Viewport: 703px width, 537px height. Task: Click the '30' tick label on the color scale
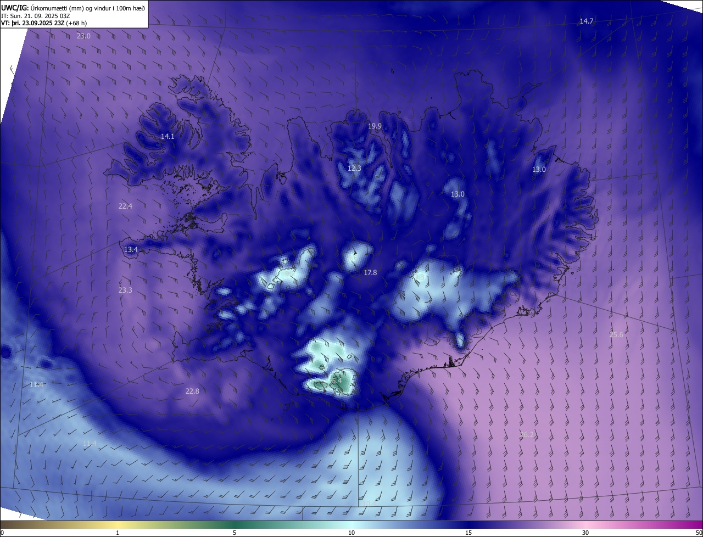click(585, 533)
